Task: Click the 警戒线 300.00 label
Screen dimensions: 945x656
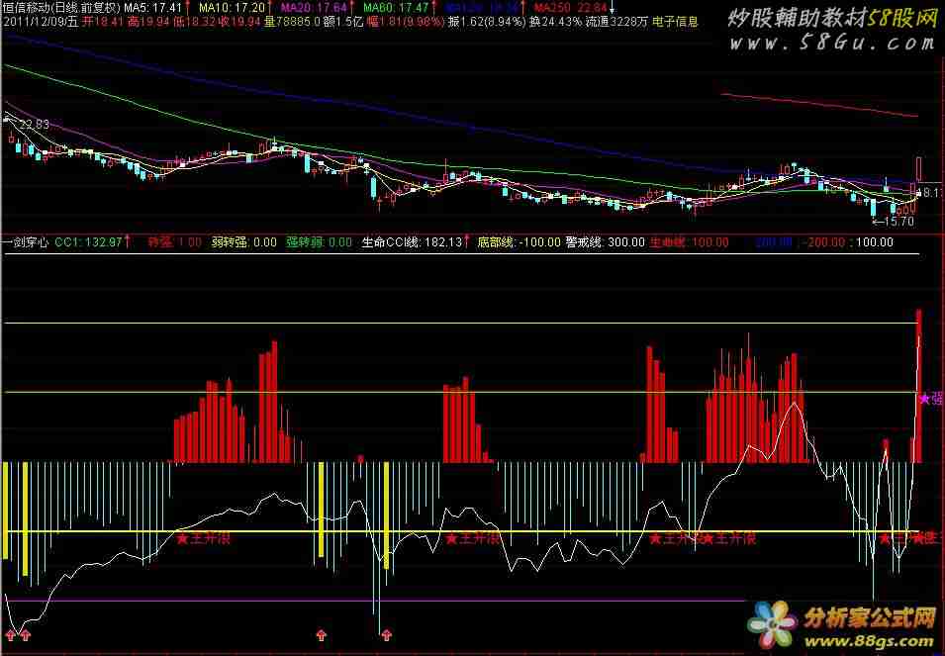Action: [x=591, y=241]
